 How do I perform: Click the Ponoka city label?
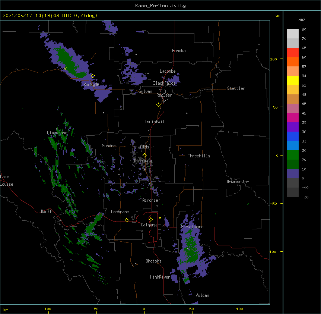[x=179, y=51]
